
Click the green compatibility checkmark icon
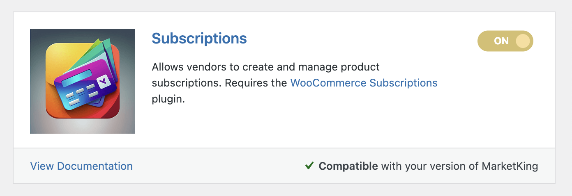309,166
